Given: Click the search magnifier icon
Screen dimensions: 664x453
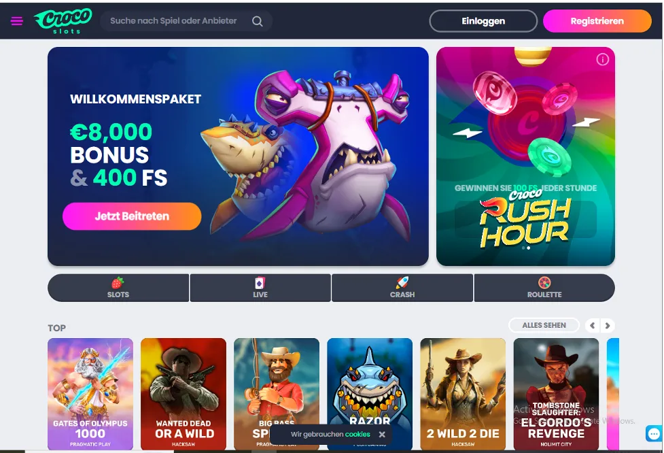Looking at the screenshot, I should click(257, 21).
